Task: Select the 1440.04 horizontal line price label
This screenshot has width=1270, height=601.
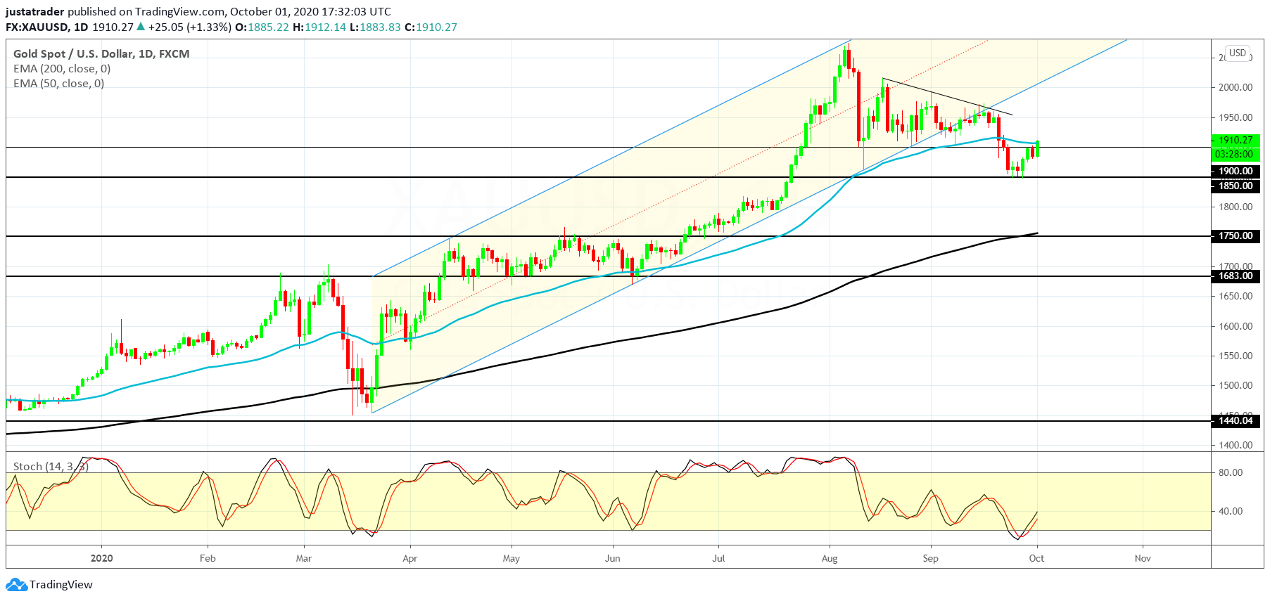Action: click(x=1236, y=421)
